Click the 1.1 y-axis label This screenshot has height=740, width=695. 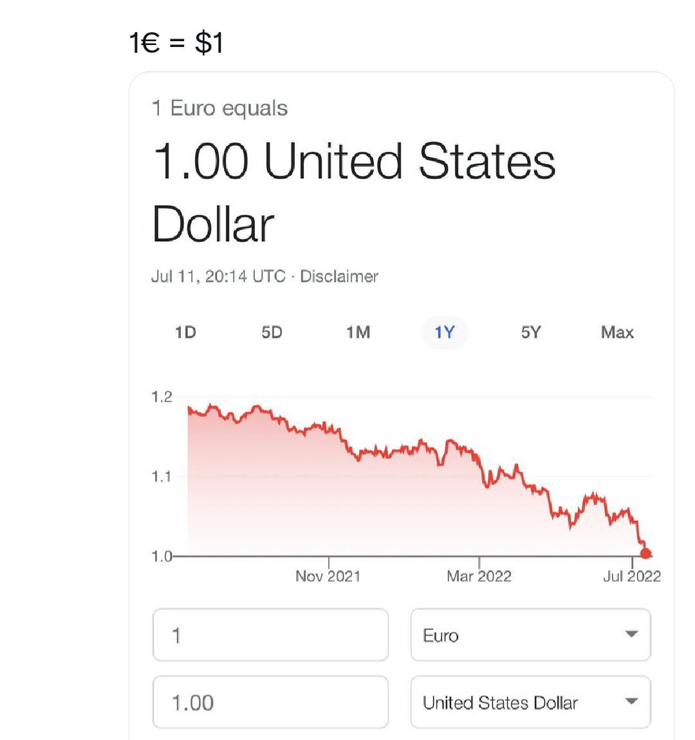[162, 477]
